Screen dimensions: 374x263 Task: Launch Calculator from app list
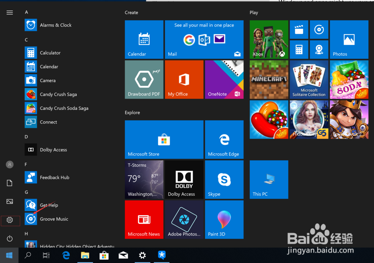69,53
